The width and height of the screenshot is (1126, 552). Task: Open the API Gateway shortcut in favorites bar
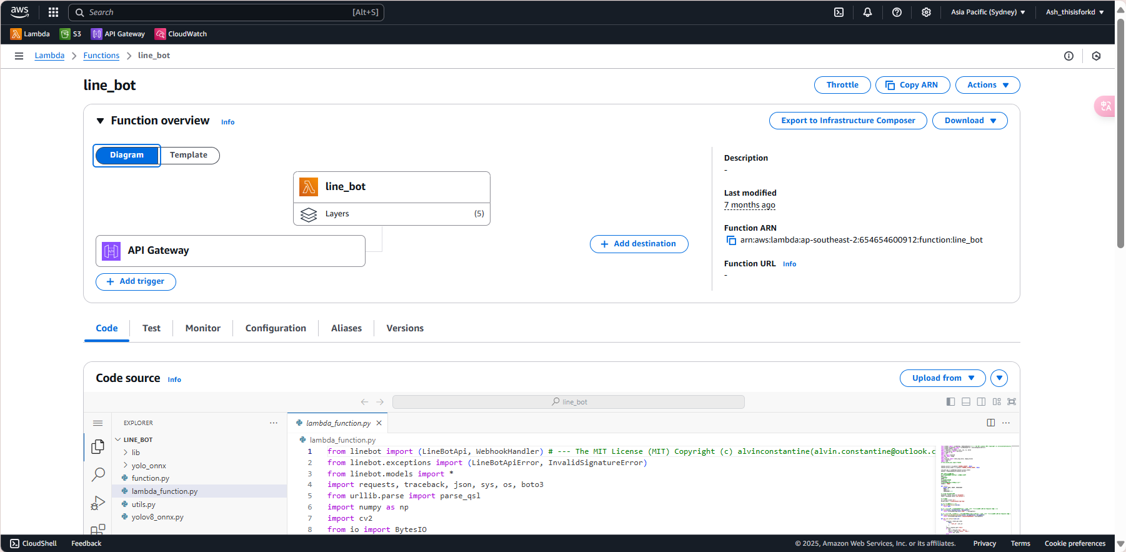[118, 34]
